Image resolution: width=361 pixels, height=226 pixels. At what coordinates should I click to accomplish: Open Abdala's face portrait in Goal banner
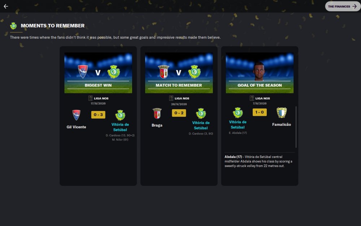[259, 71]
